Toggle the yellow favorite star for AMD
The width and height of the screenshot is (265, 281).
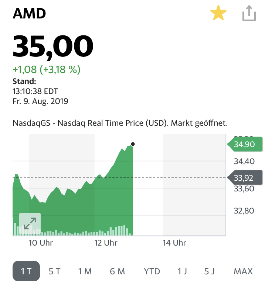coord(218,14)
